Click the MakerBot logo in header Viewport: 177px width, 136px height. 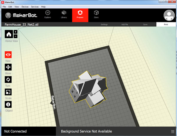point(21,15)
